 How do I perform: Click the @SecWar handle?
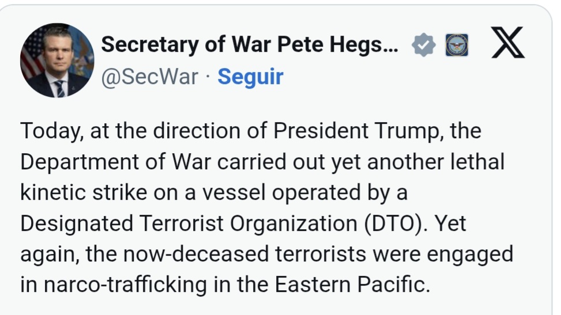pos(150,77)
